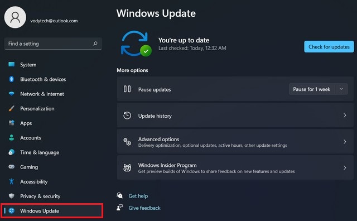This screenshot has width=357, height=221.
Task: Open the Give feedback link
Action: [144, 208]
